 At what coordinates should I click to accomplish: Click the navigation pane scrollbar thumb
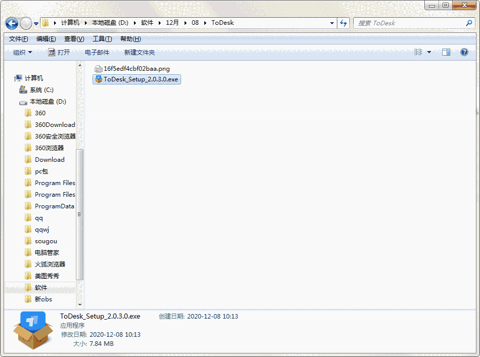[79, 214]
